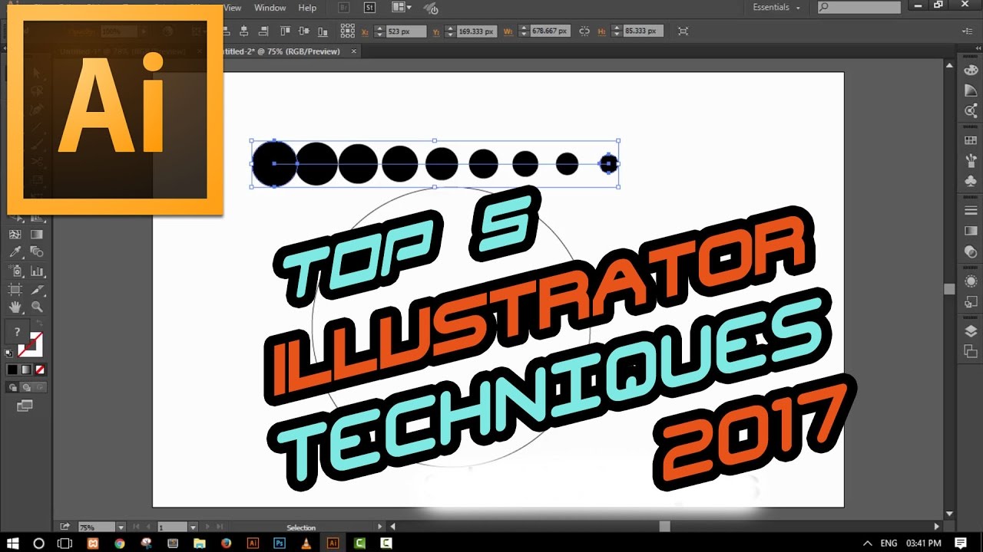The image size is (983, 552).
Task: Click the Width value input field
Action: coord(550,31)
